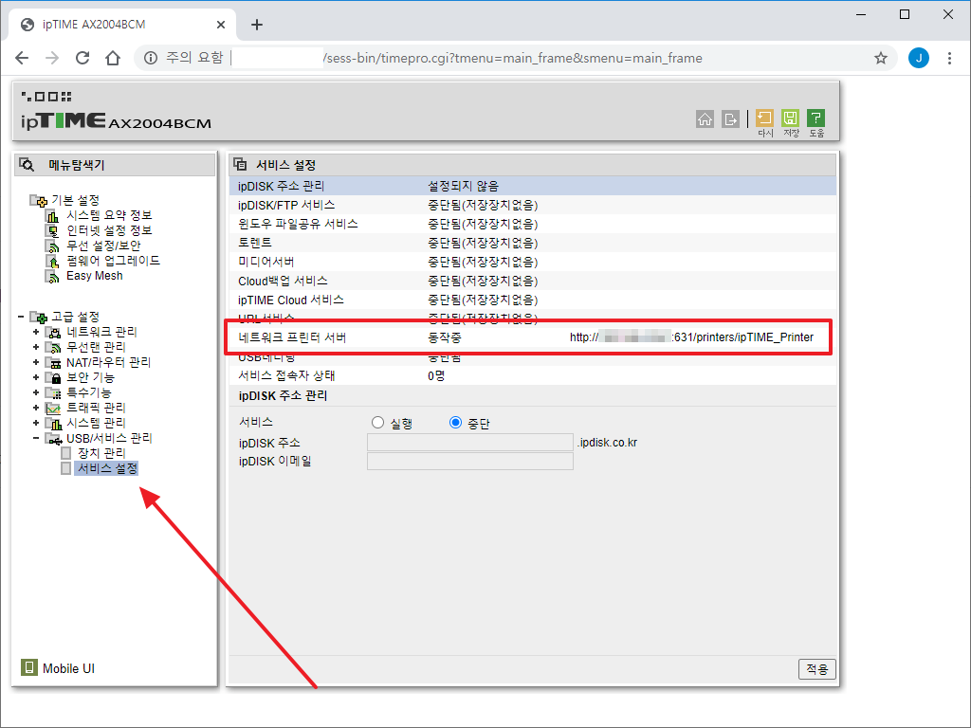This screenshot has height=728, width=971.
Task: Open the Mobile UI link
Action: (x=68, y=668)
